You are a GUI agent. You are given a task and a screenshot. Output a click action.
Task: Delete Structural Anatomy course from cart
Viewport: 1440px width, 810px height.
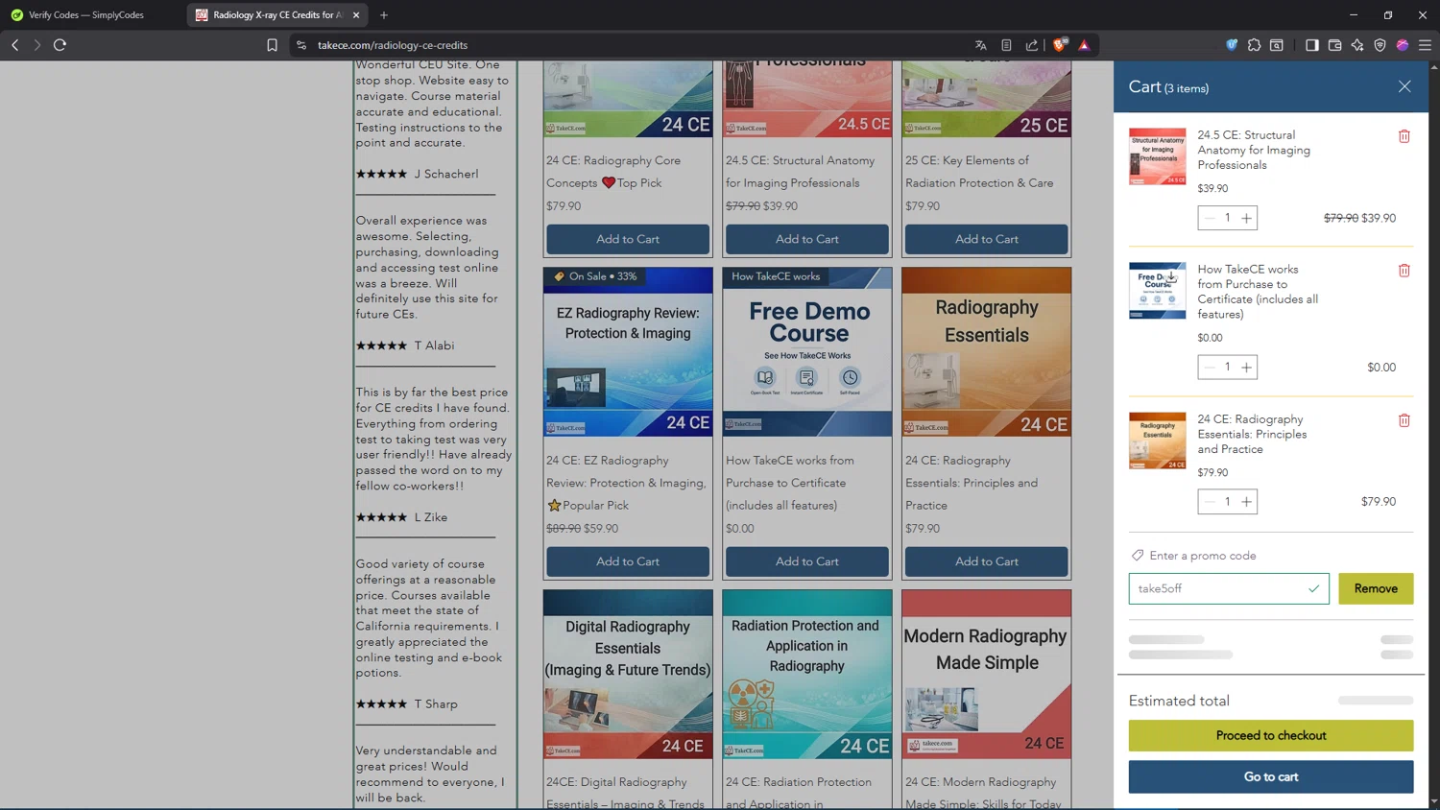[x=1404, y=136]
